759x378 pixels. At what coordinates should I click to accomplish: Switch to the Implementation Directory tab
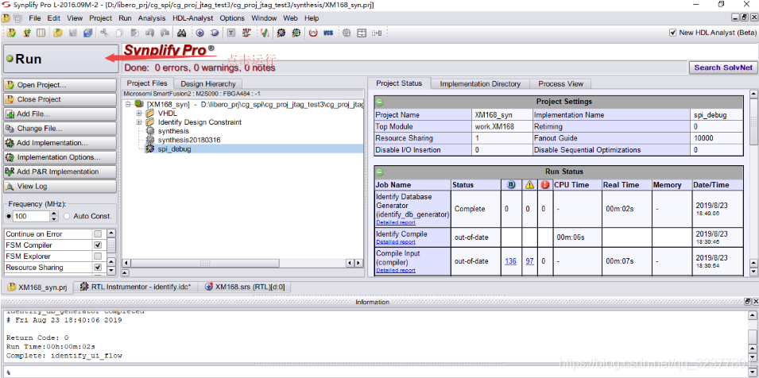[x=480, y=83]
